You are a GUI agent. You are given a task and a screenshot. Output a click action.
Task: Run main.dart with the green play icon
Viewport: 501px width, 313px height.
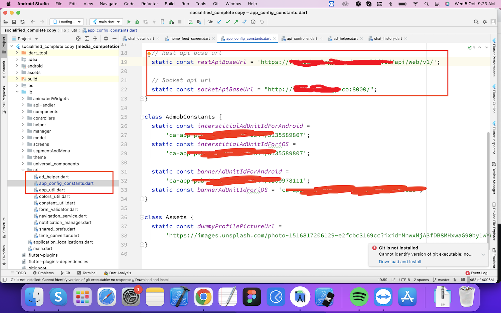tap(129, 22)
